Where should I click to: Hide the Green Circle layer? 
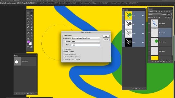pyautogui.click(x=149, y=42)
